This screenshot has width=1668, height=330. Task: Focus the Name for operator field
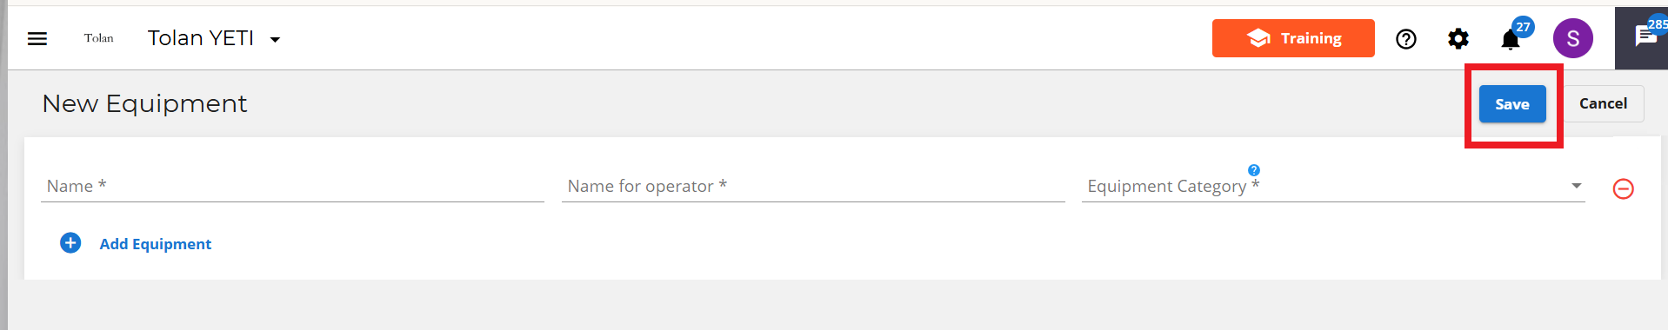(813, 186)
